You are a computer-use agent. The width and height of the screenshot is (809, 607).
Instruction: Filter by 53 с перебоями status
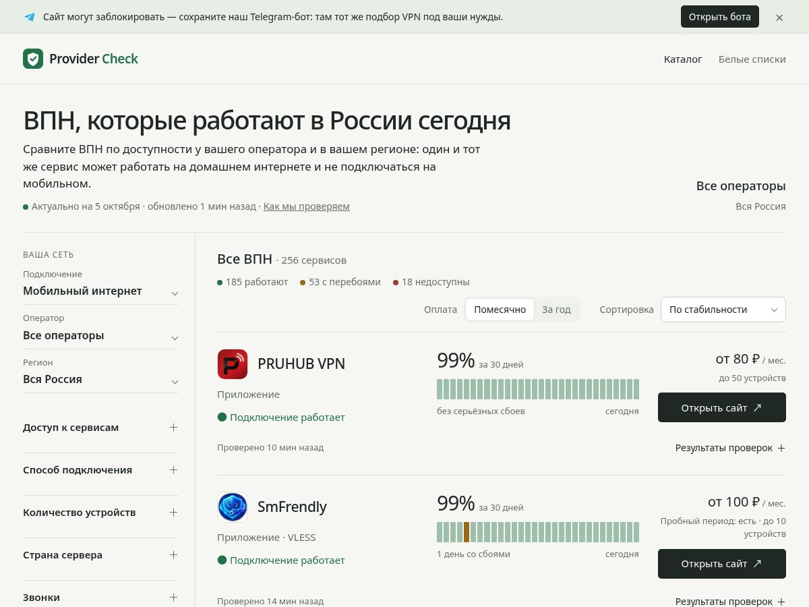click(x=340, y=282)
